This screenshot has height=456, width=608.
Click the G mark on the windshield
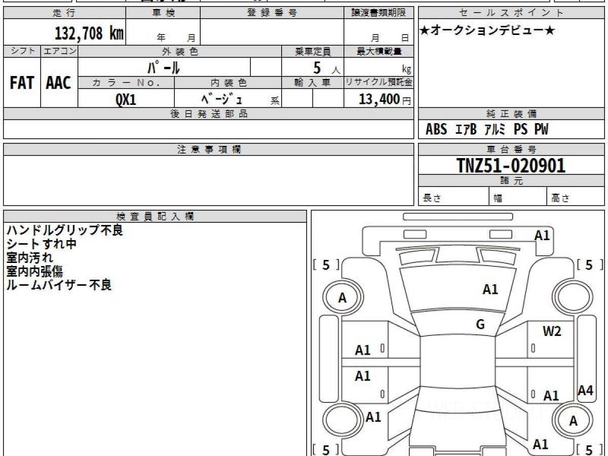point(480,325)
